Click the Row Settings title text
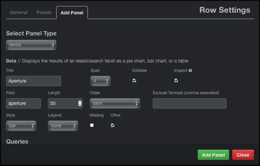This screenshot has height=166, width=260. [225, 10]
